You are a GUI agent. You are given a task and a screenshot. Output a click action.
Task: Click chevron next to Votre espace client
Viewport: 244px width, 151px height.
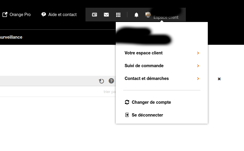(198, 53)
